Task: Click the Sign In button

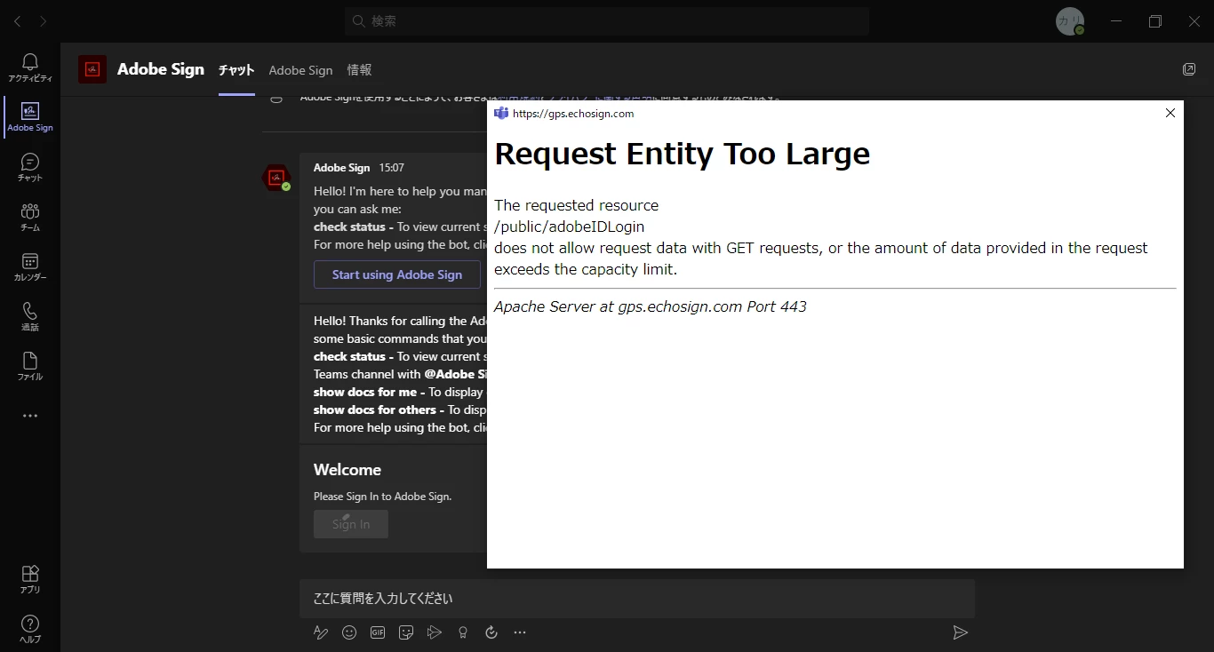Action: [351, 524]
